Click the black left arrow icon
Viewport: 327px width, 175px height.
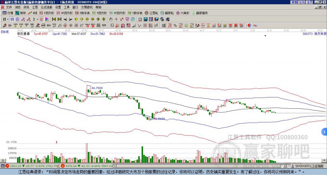pyautogui.click(x=65, y=19)
